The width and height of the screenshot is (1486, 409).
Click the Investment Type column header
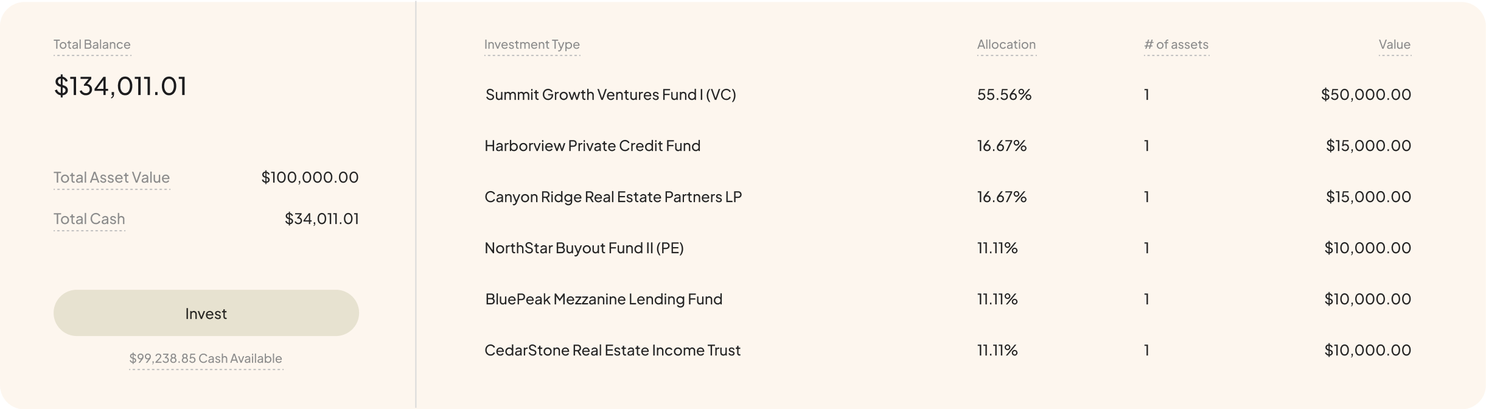[532, 44]
